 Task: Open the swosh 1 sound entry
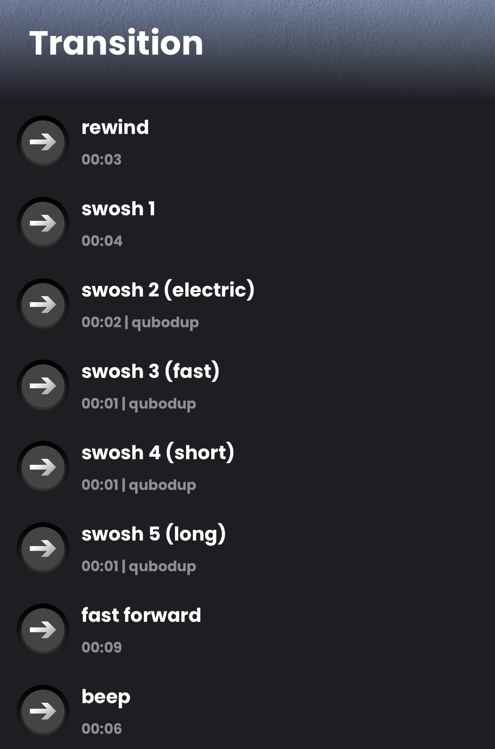[x=118, y=209]
